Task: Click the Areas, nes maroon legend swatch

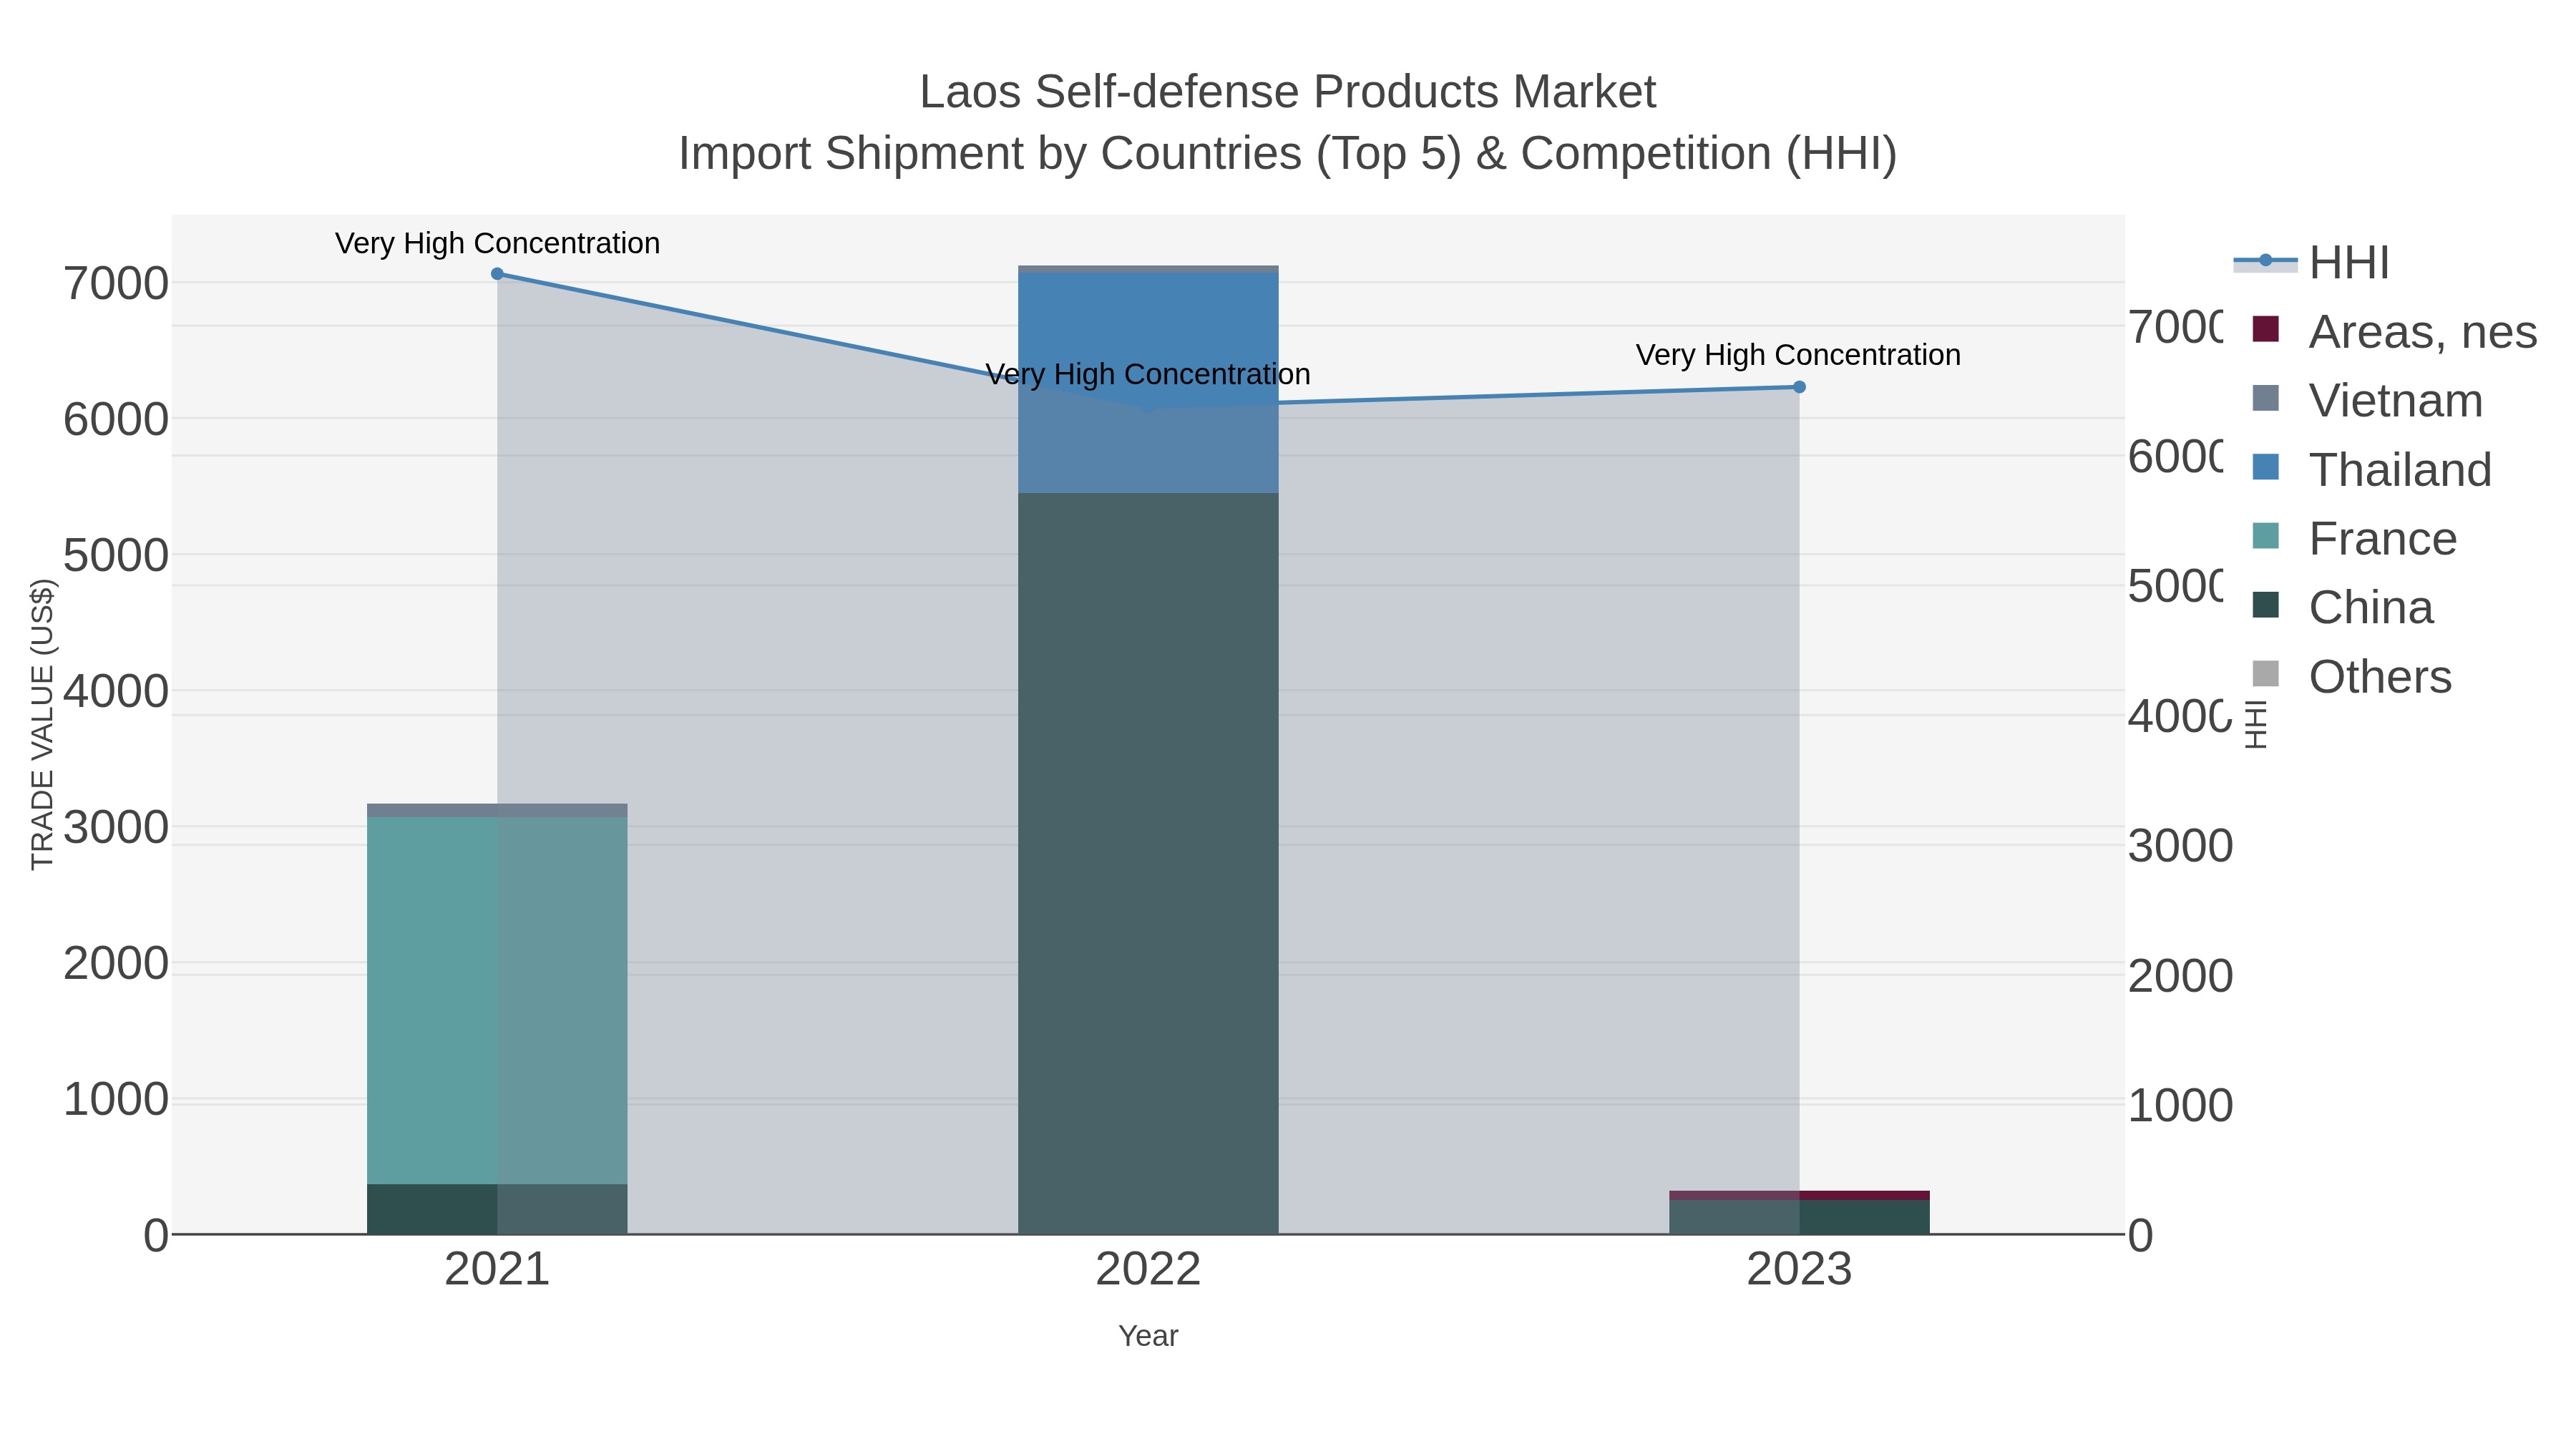Action: pyautogui.click(x=2265, y=329)
